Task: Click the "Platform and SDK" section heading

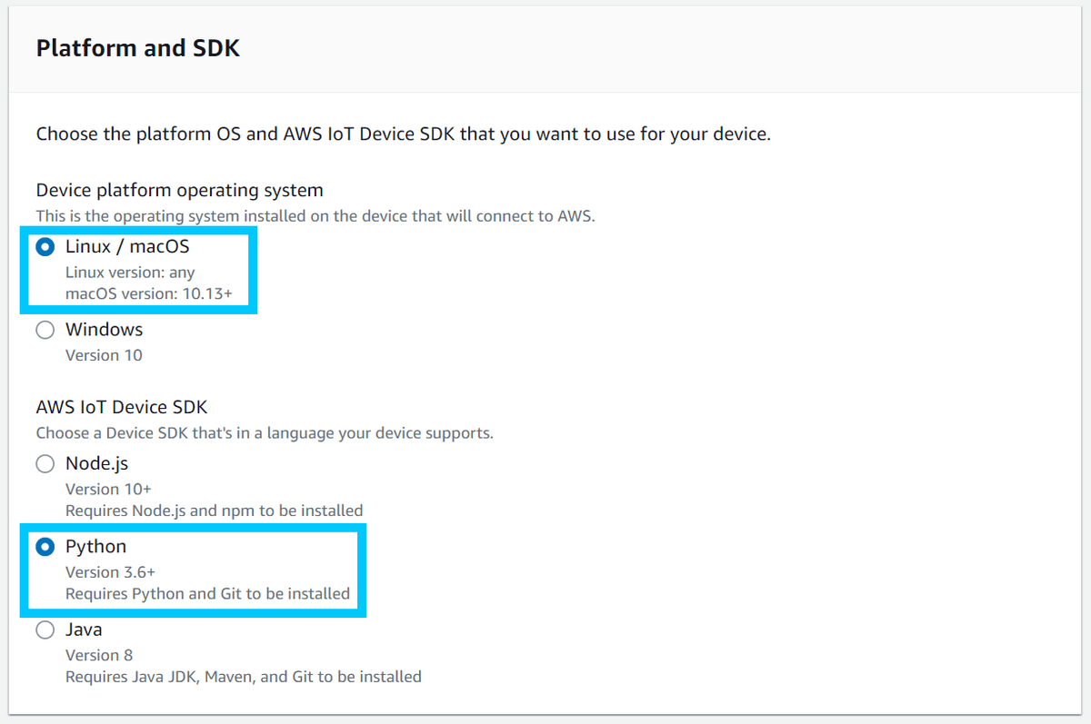Action: point(137,48)
